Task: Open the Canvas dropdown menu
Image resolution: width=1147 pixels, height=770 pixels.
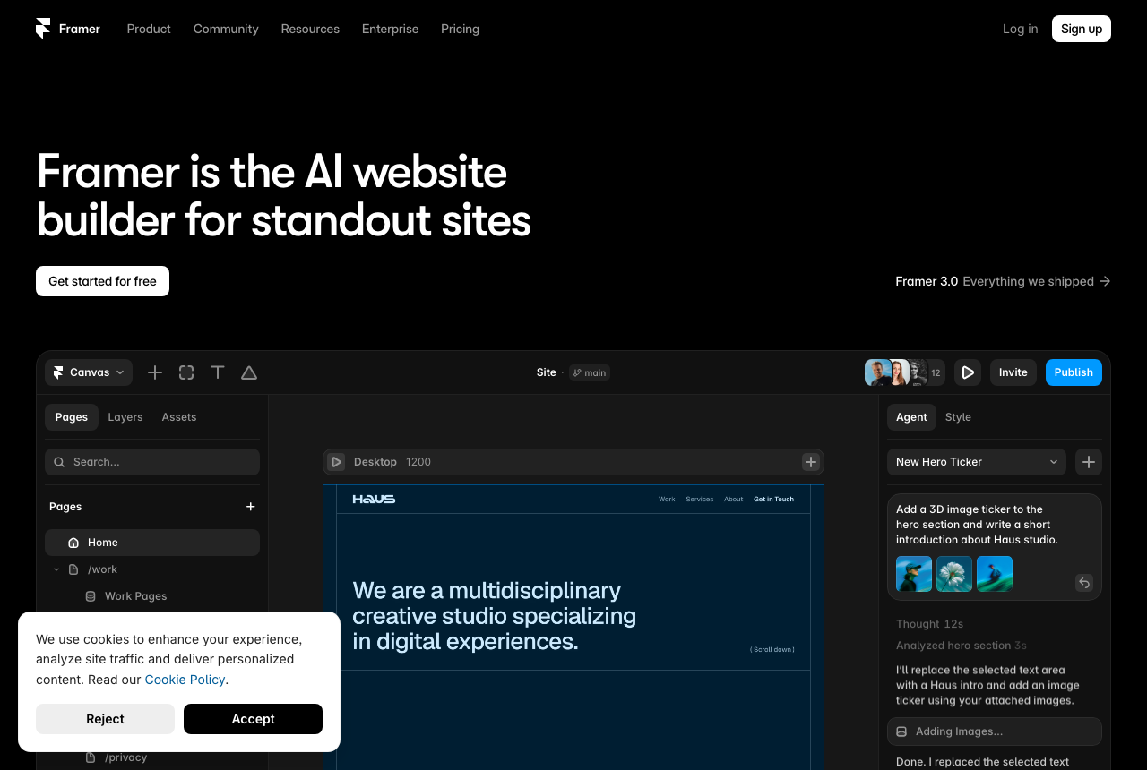Action: click(89, 372)
